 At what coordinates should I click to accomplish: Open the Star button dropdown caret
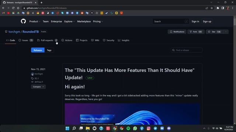point(226,32)
